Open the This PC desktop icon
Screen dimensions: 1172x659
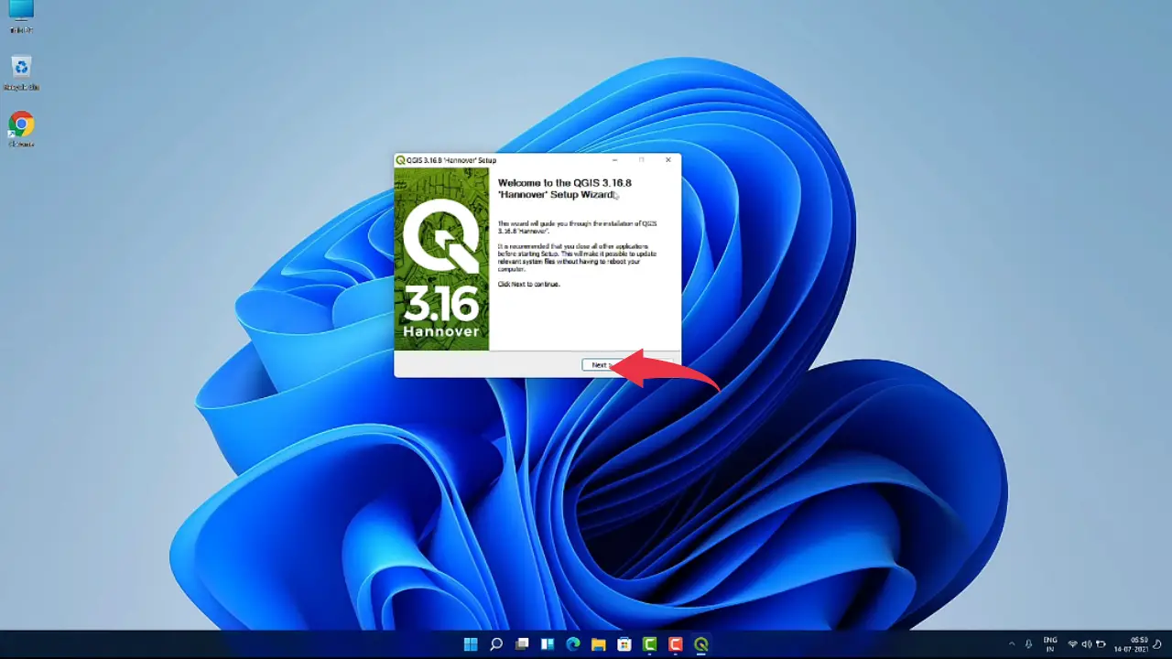tap(21, 16)
